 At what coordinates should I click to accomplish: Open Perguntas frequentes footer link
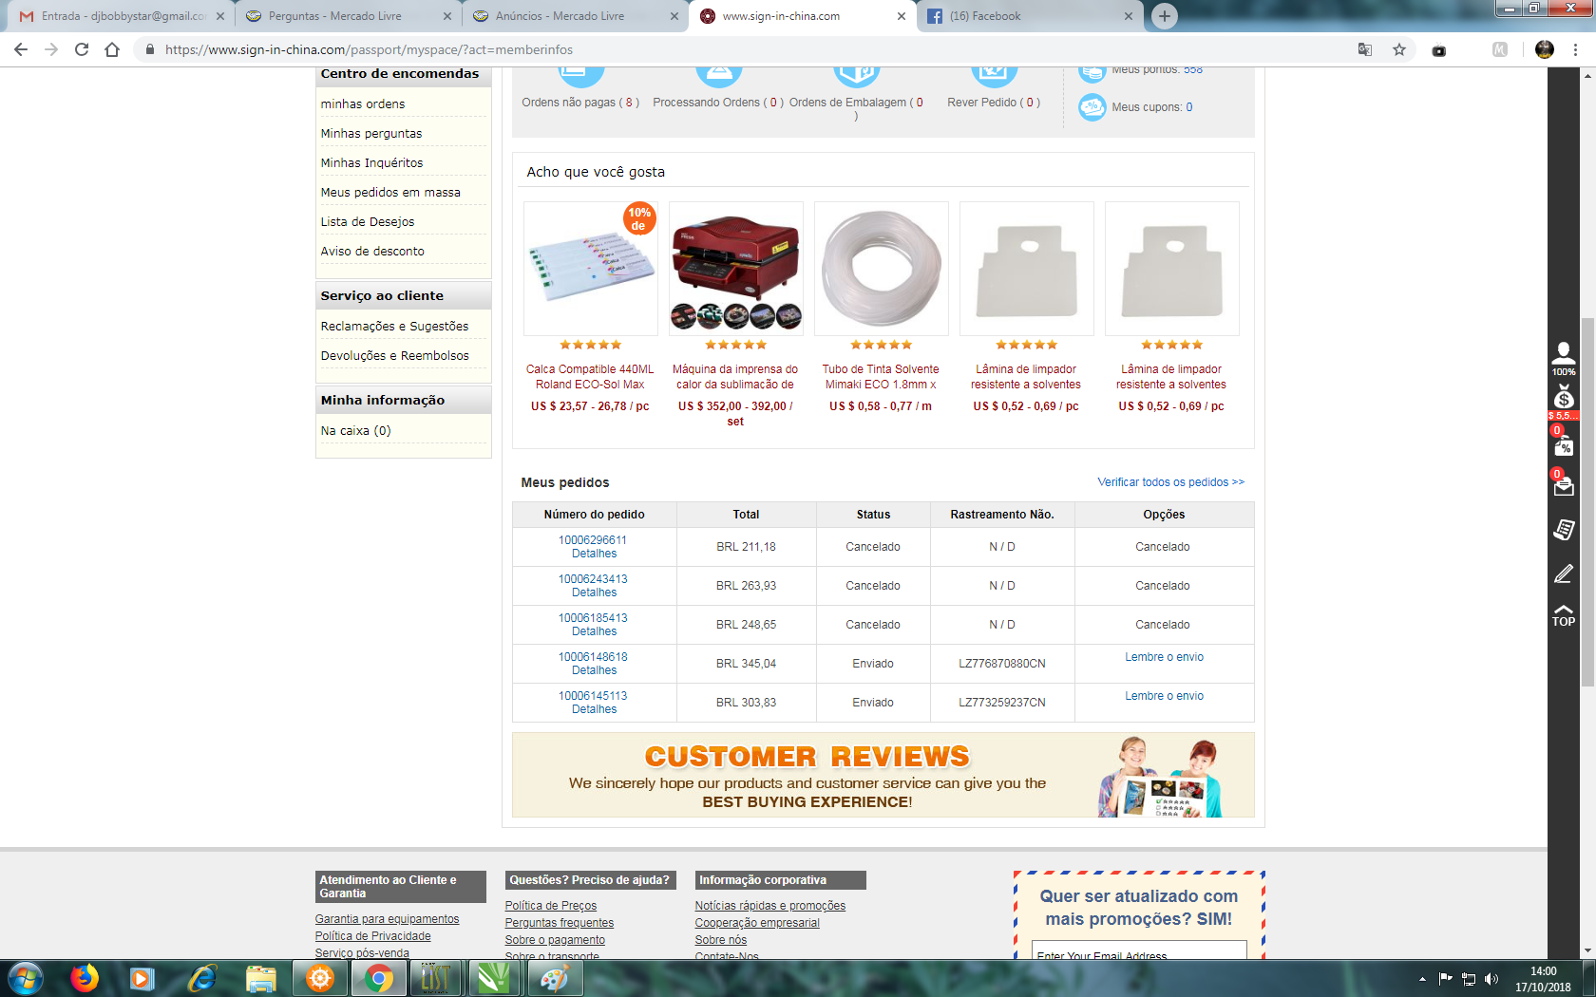[560, 923]
